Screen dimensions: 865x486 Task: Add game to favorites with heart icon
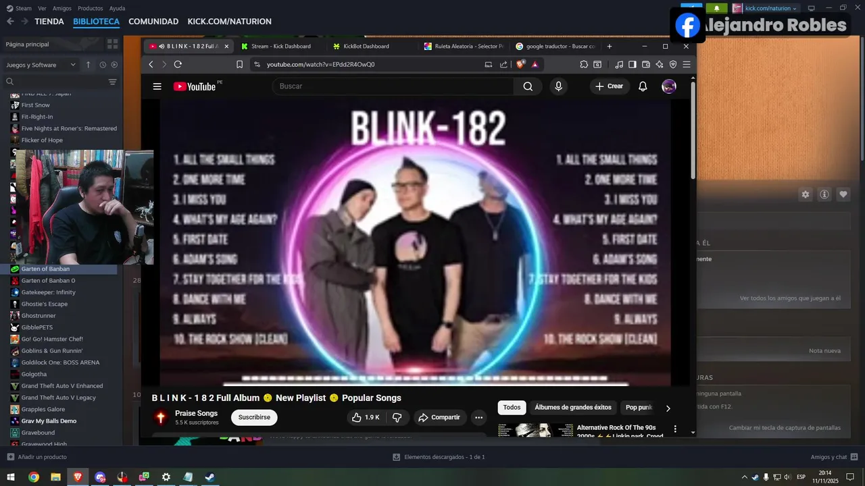tap(843, 194)
